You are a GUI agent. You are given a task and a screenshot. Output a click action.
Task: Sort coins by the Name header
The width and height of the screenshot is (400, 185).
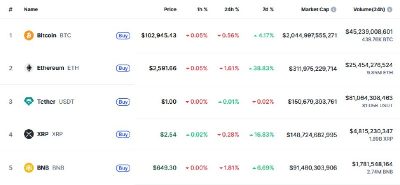(31, 9)
